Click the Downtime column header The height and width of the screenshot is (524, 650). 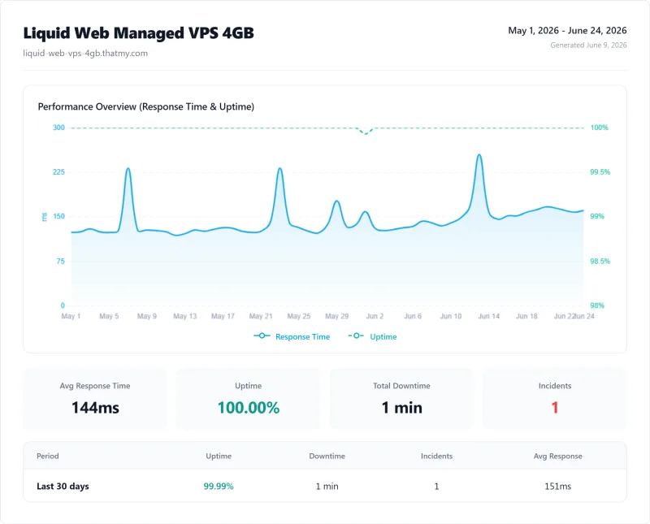pos(327,456)
